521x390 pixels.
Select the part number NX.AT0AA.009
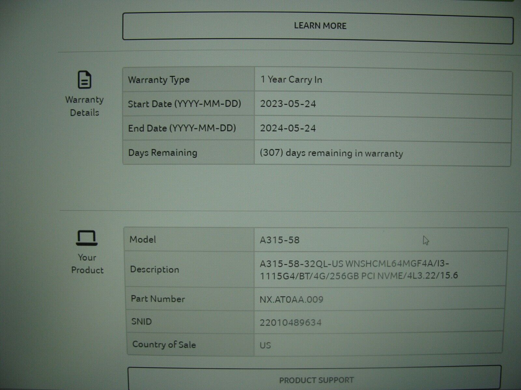291,299
